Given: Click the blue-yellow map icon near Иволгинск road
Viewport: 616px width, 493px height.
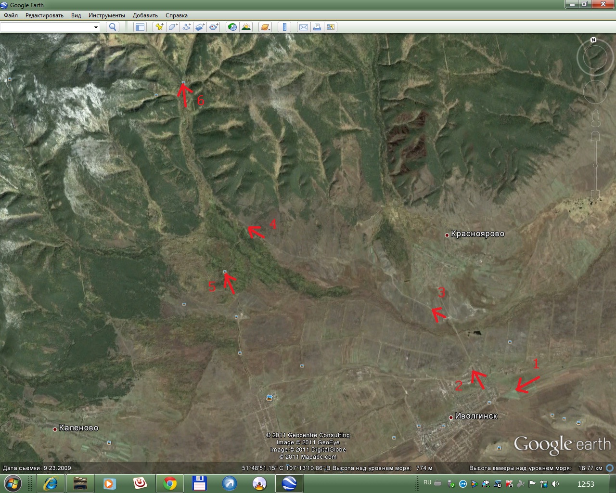Looking at the screenshot, I should tap(269, 398).
